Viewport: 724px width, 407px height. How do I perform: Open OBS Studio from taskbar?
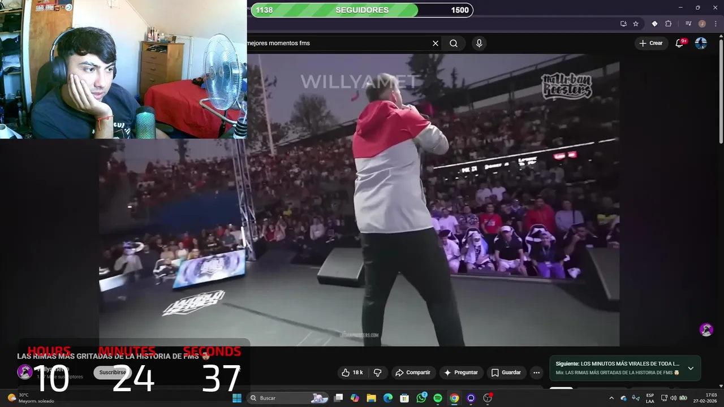pos(488,398)
